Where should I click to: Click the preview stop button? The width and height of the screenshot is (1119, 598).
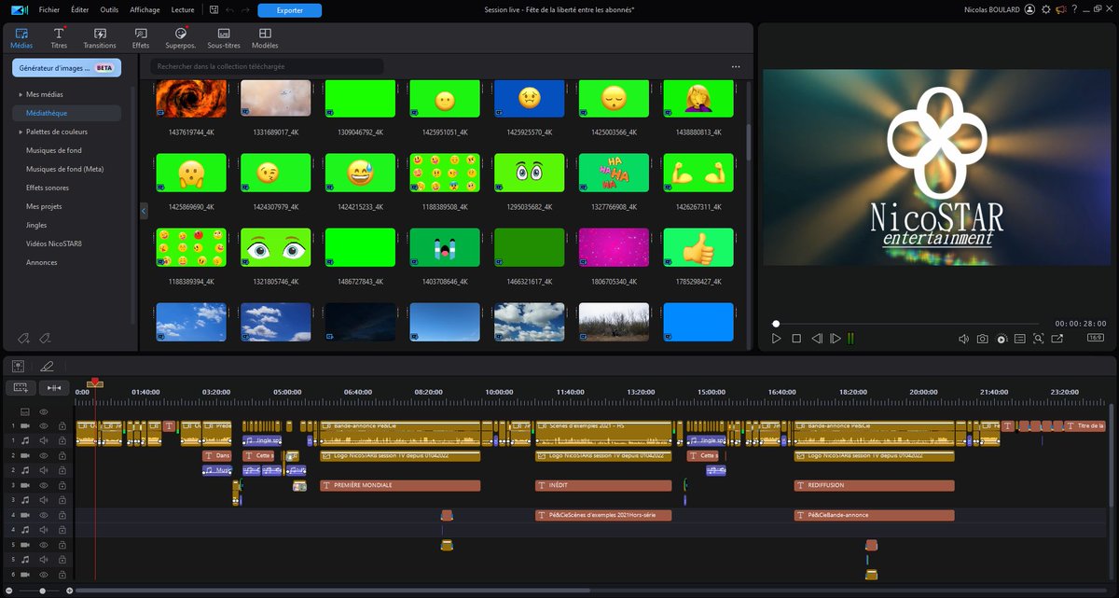pos(796,339)
